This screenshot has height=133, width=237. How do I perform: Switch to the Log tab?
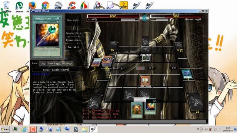(43, 64)
